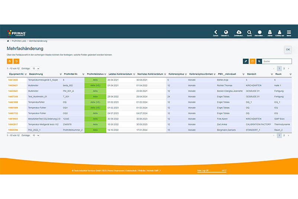
Task: Click Bezeichnung cell Temperaturmessgerät 5_Kopie
Action: pos(43,80)
